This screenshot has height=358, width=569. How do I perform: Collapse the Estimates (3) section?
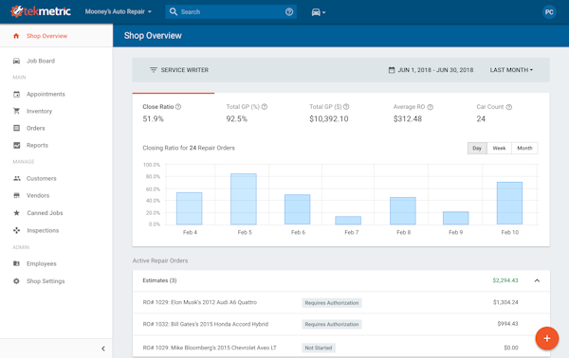537,280
